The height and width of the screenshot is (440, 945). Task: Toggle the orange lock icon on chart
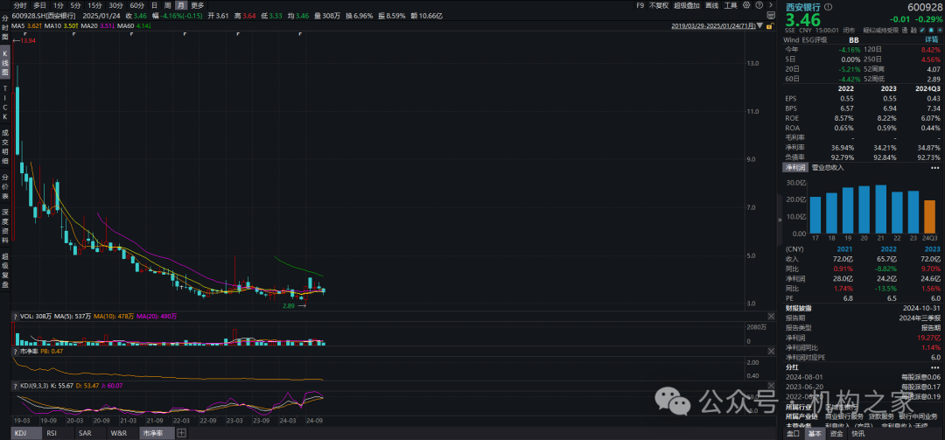click(x=769, y=28)
